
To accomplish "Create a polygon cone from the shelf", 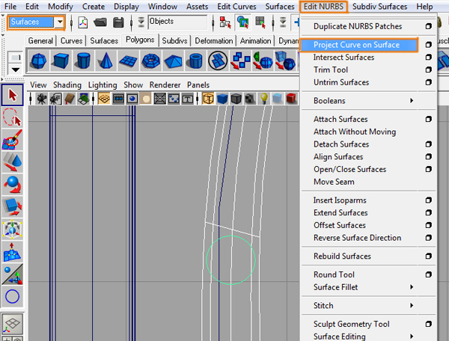I will (x=106, y=61).
